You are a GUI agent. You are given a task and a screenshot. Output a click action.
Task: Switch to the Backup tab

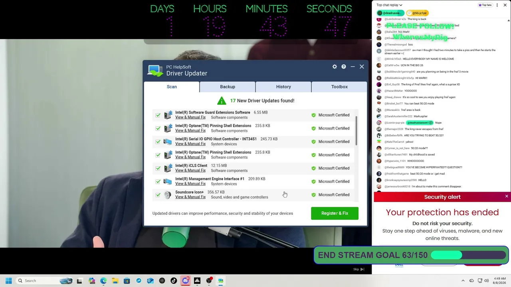point(228,86)
